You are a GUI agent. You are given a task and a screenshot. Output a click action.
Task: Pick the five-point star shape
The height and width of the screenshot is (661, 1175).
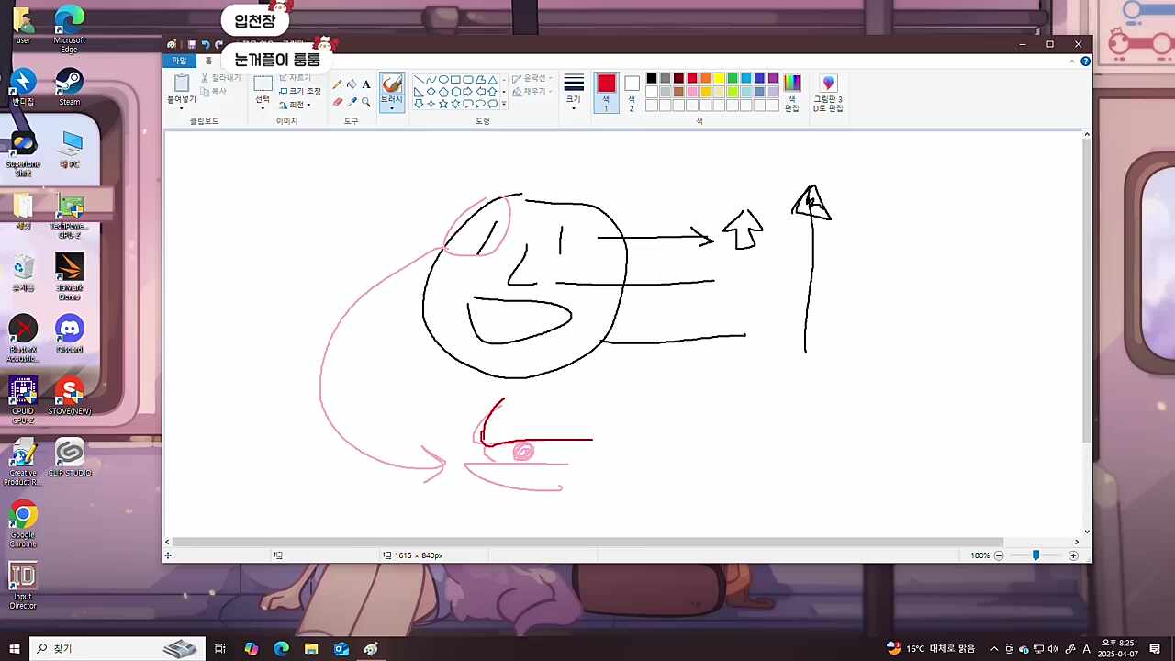coord(443,104)
